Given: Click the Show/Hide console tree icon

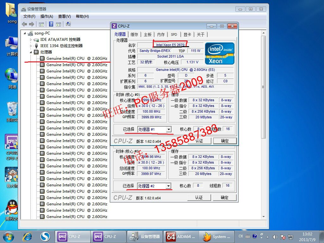Looking at the screenshot, I should point(41,24).
